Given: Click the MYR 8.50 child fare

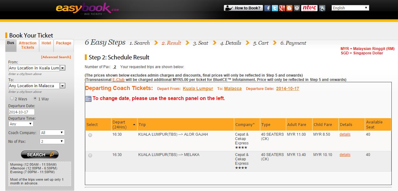Looking at the screenshot, I should point(322,134).
